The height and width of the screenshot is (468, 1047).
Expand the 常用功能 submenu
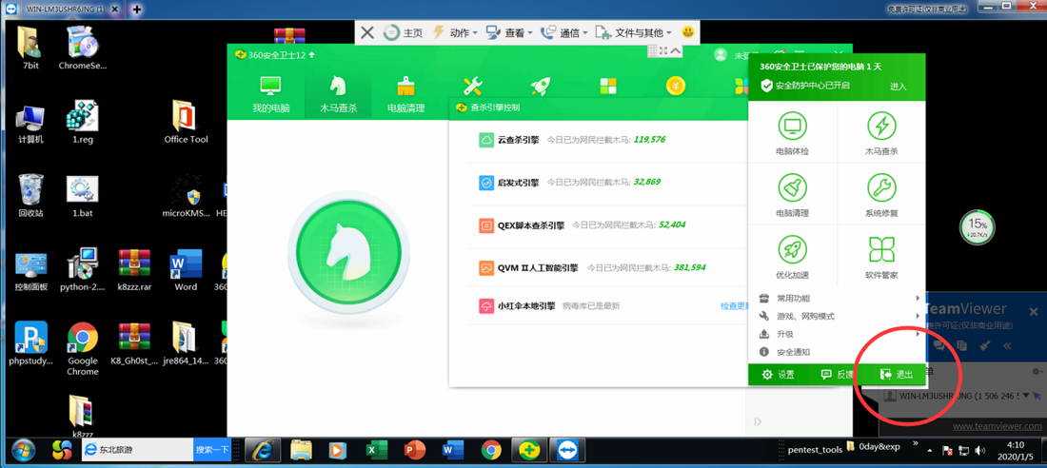(837, 298)
